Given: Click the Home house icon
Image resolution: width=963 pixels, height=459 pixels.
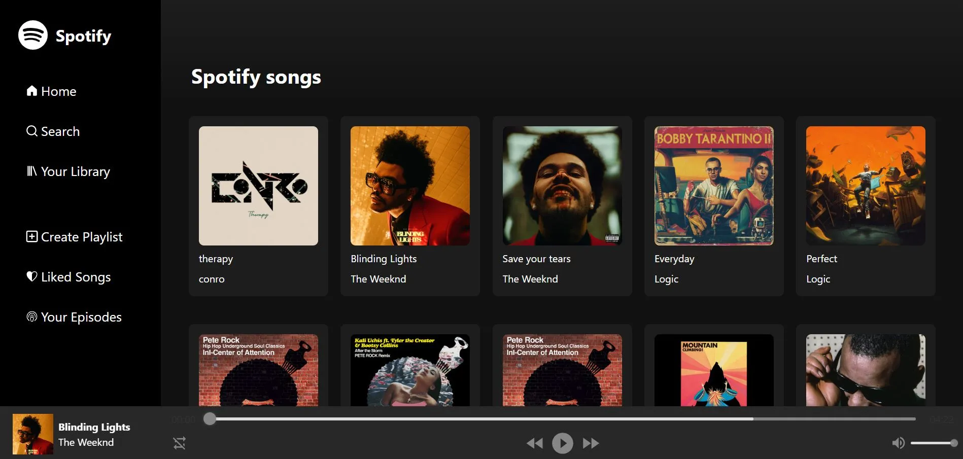Looking at the screenshot, I should click(32, 91).
